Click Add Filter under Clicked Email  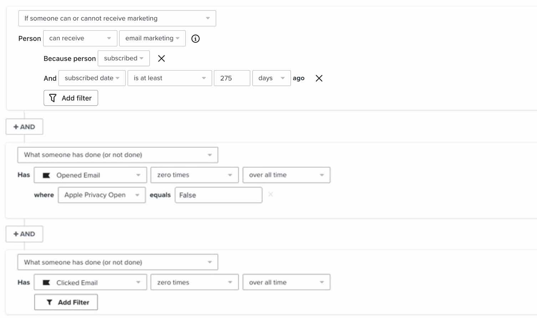tap(66, 302)
